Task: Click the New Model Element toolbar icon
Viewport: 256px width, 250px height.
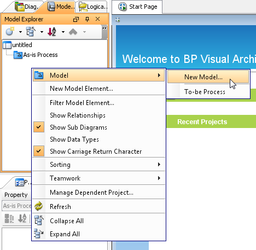Action: click(x=10, y=32)
